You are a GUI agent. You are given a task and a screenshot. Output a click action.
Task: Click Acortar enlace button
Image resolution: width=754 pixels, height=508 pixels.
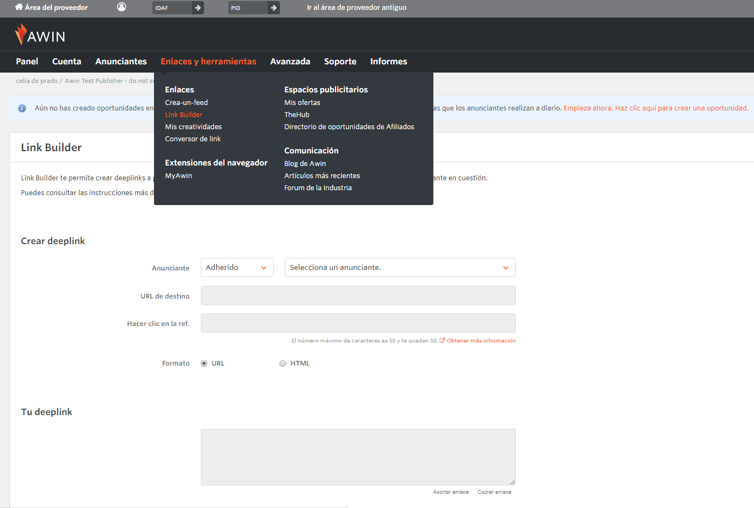pos(451,492)
